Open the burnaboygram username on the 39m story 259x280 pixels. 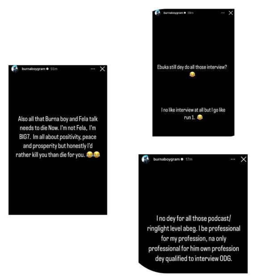pos(173,13)
